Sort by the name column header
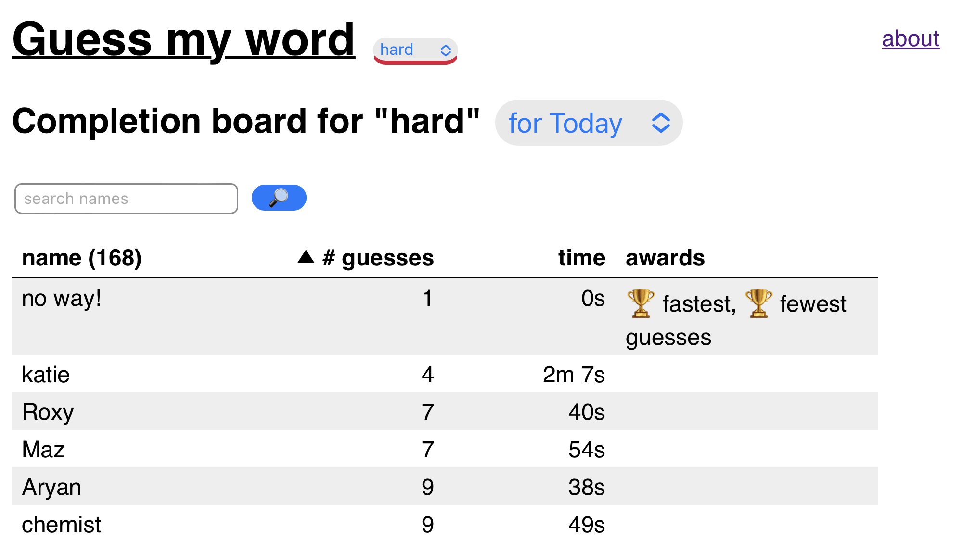 tap(82, 258)
